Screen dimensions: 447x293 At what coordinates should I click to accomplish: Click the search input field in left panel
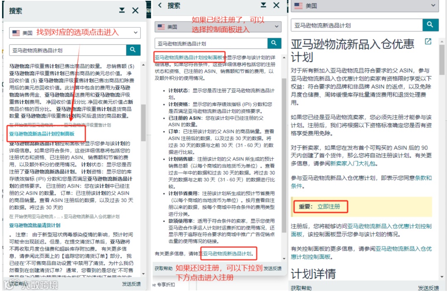(x=68, y=50)
